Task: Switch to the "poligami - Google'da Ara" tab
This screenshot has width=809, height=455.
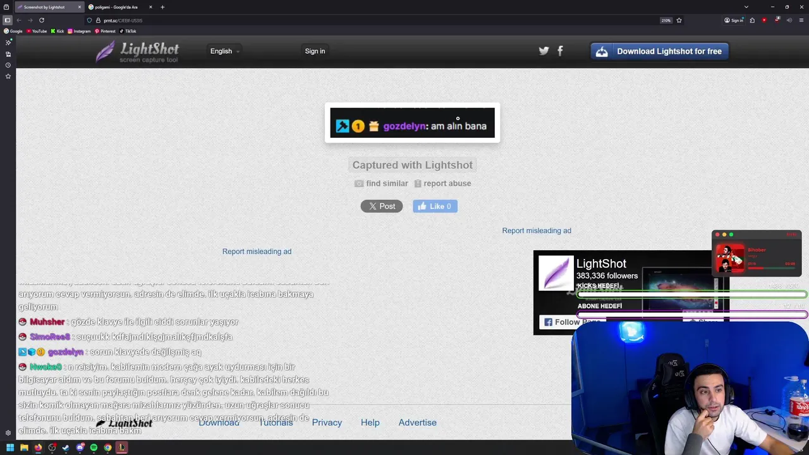Action: coord(120,7)
